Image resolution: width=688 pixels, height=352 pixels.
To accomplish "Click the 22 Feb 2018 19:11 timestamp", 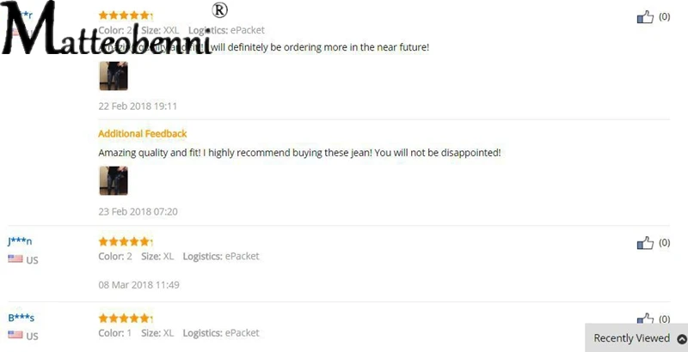I will tap(138, 106).
